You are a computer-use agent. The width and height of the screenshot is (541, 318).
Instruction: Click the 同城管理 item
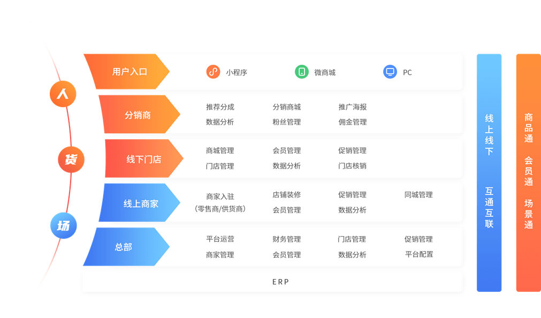click(x=418, y=195)
